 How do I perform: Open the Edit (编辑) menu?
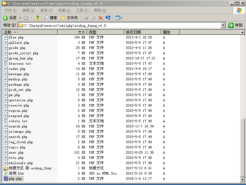(29, 10)
